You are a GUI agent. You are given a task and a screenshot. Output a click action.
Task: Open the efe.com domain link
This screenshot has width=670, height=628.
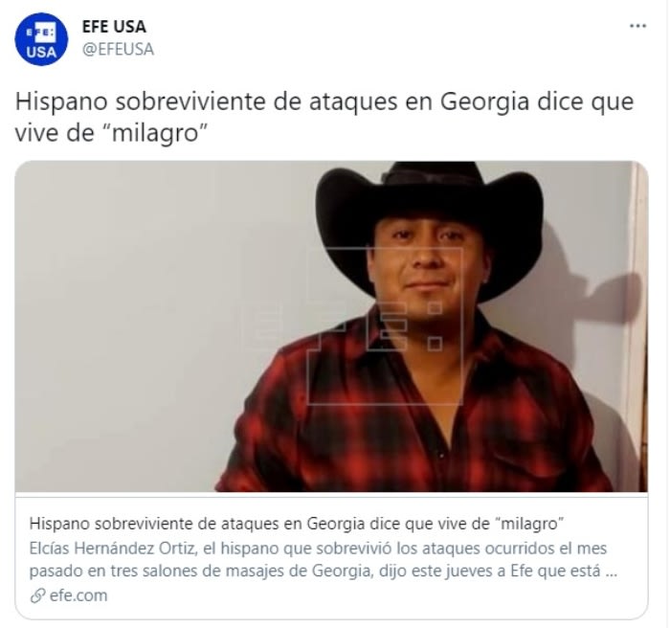(78, 595)
